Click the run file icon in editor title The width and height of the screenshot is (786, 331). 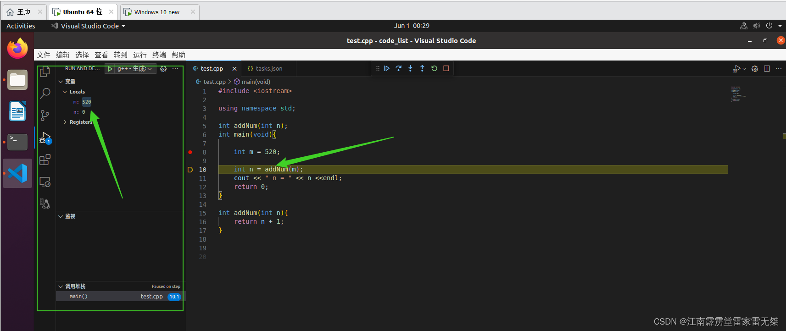point(736,69)
